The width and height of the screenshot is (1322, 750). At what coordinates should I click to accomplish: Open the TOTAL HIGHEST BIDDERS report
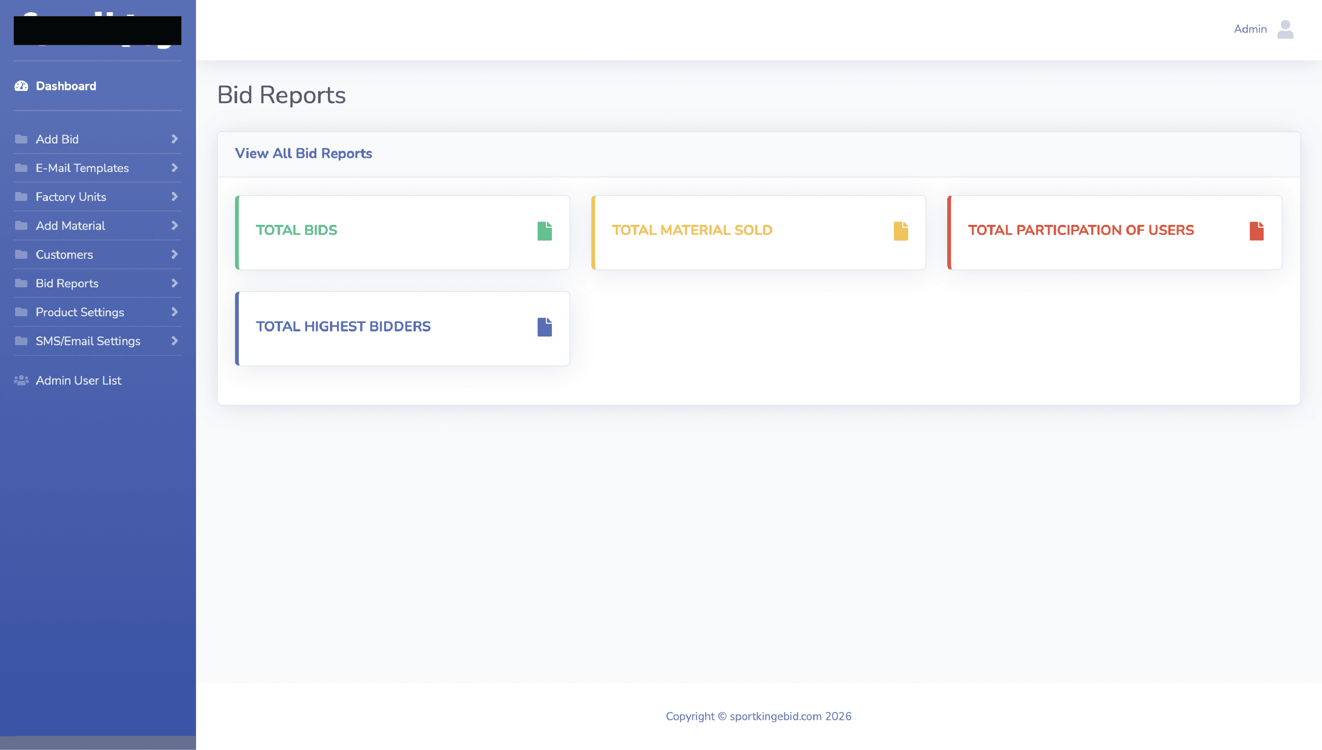[x=343, y=327]
